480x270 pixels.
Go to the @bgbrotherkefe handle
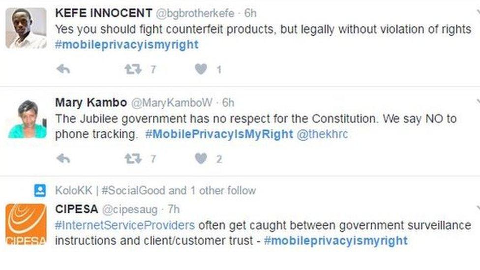[195, 13]
